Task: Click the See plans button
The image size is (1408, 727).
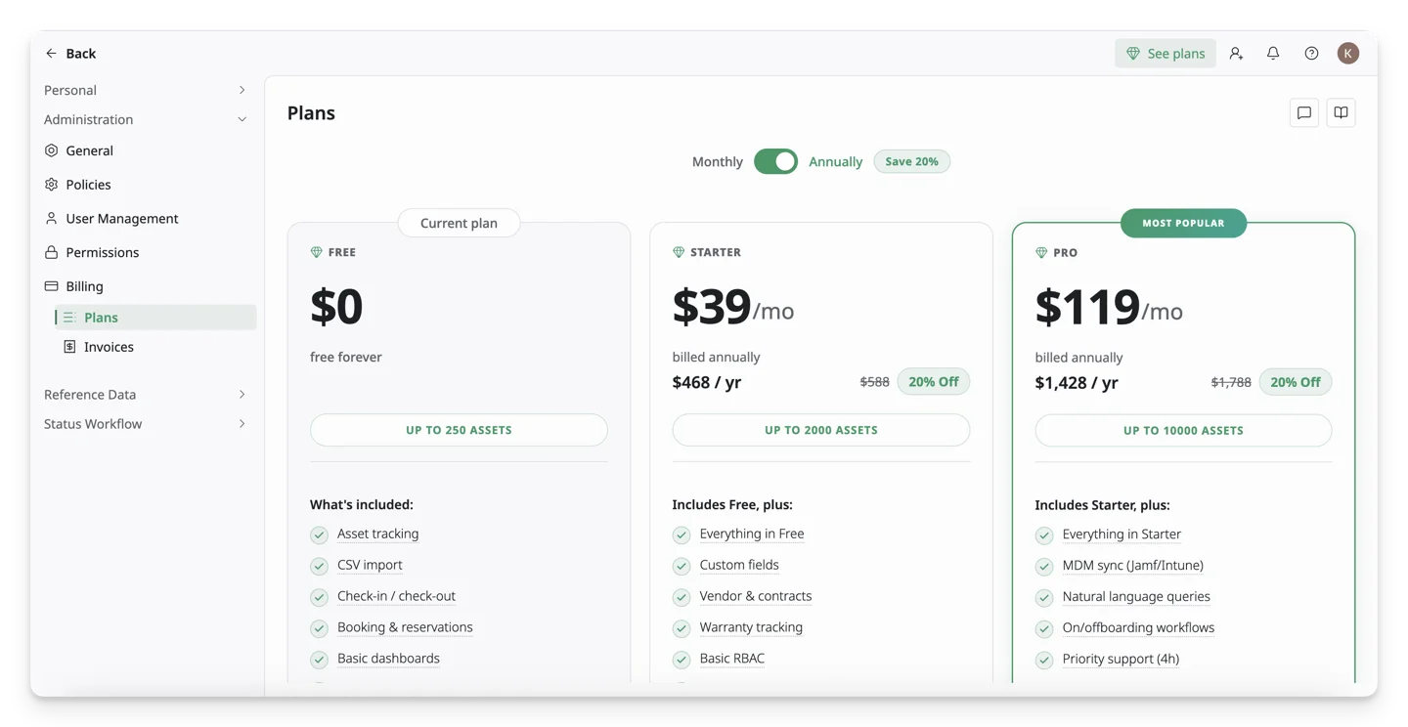Action: (1166, 54)
